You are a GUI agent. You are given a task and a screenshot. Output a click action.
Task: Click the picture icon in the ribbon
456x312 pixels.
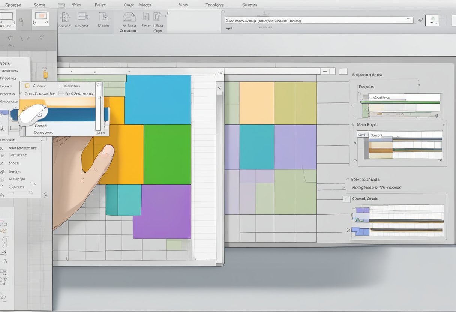(103, 17)
